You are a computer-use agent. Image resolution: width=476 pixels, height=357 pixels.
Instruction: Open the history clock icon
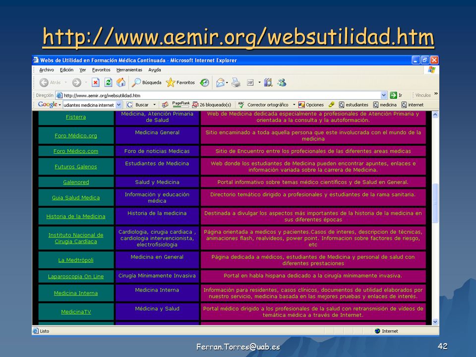coord(205,82)
